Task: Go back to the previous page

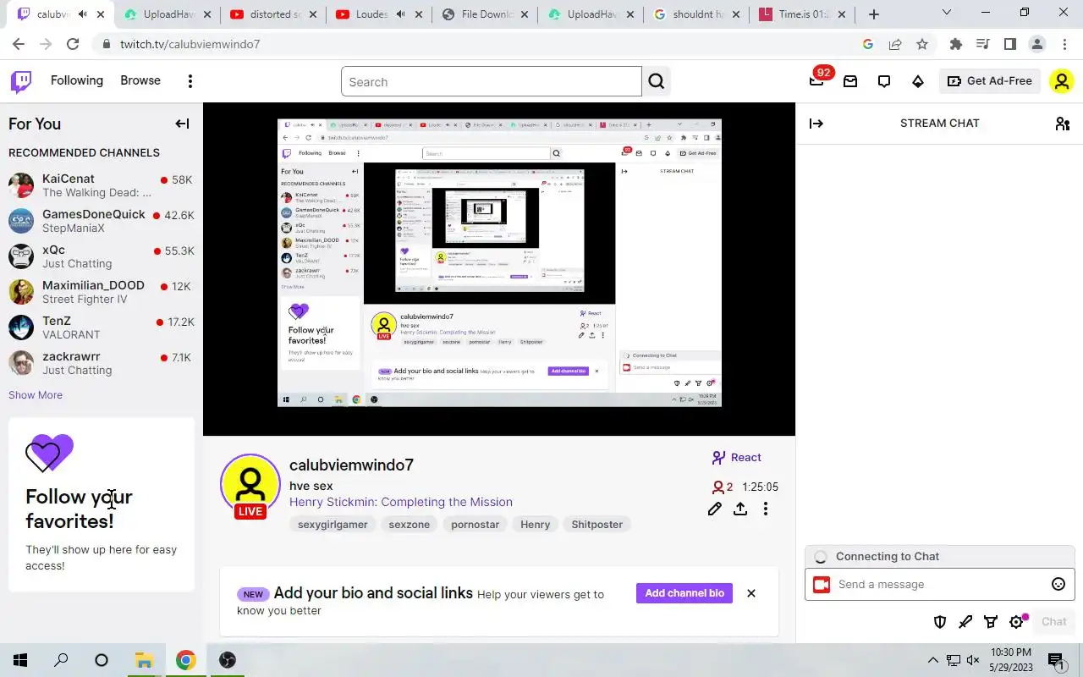Action: [x=19, y=44]
